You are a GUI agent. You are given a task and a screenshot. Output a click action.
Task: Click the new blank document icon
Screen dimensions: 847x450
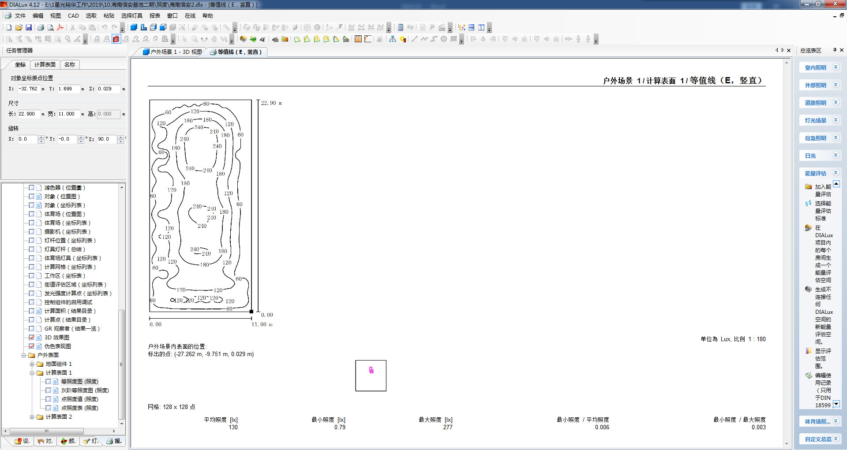[9, 27]
